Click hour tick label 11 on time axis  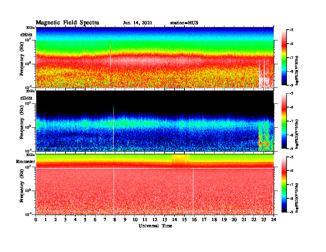click(145, 220)
